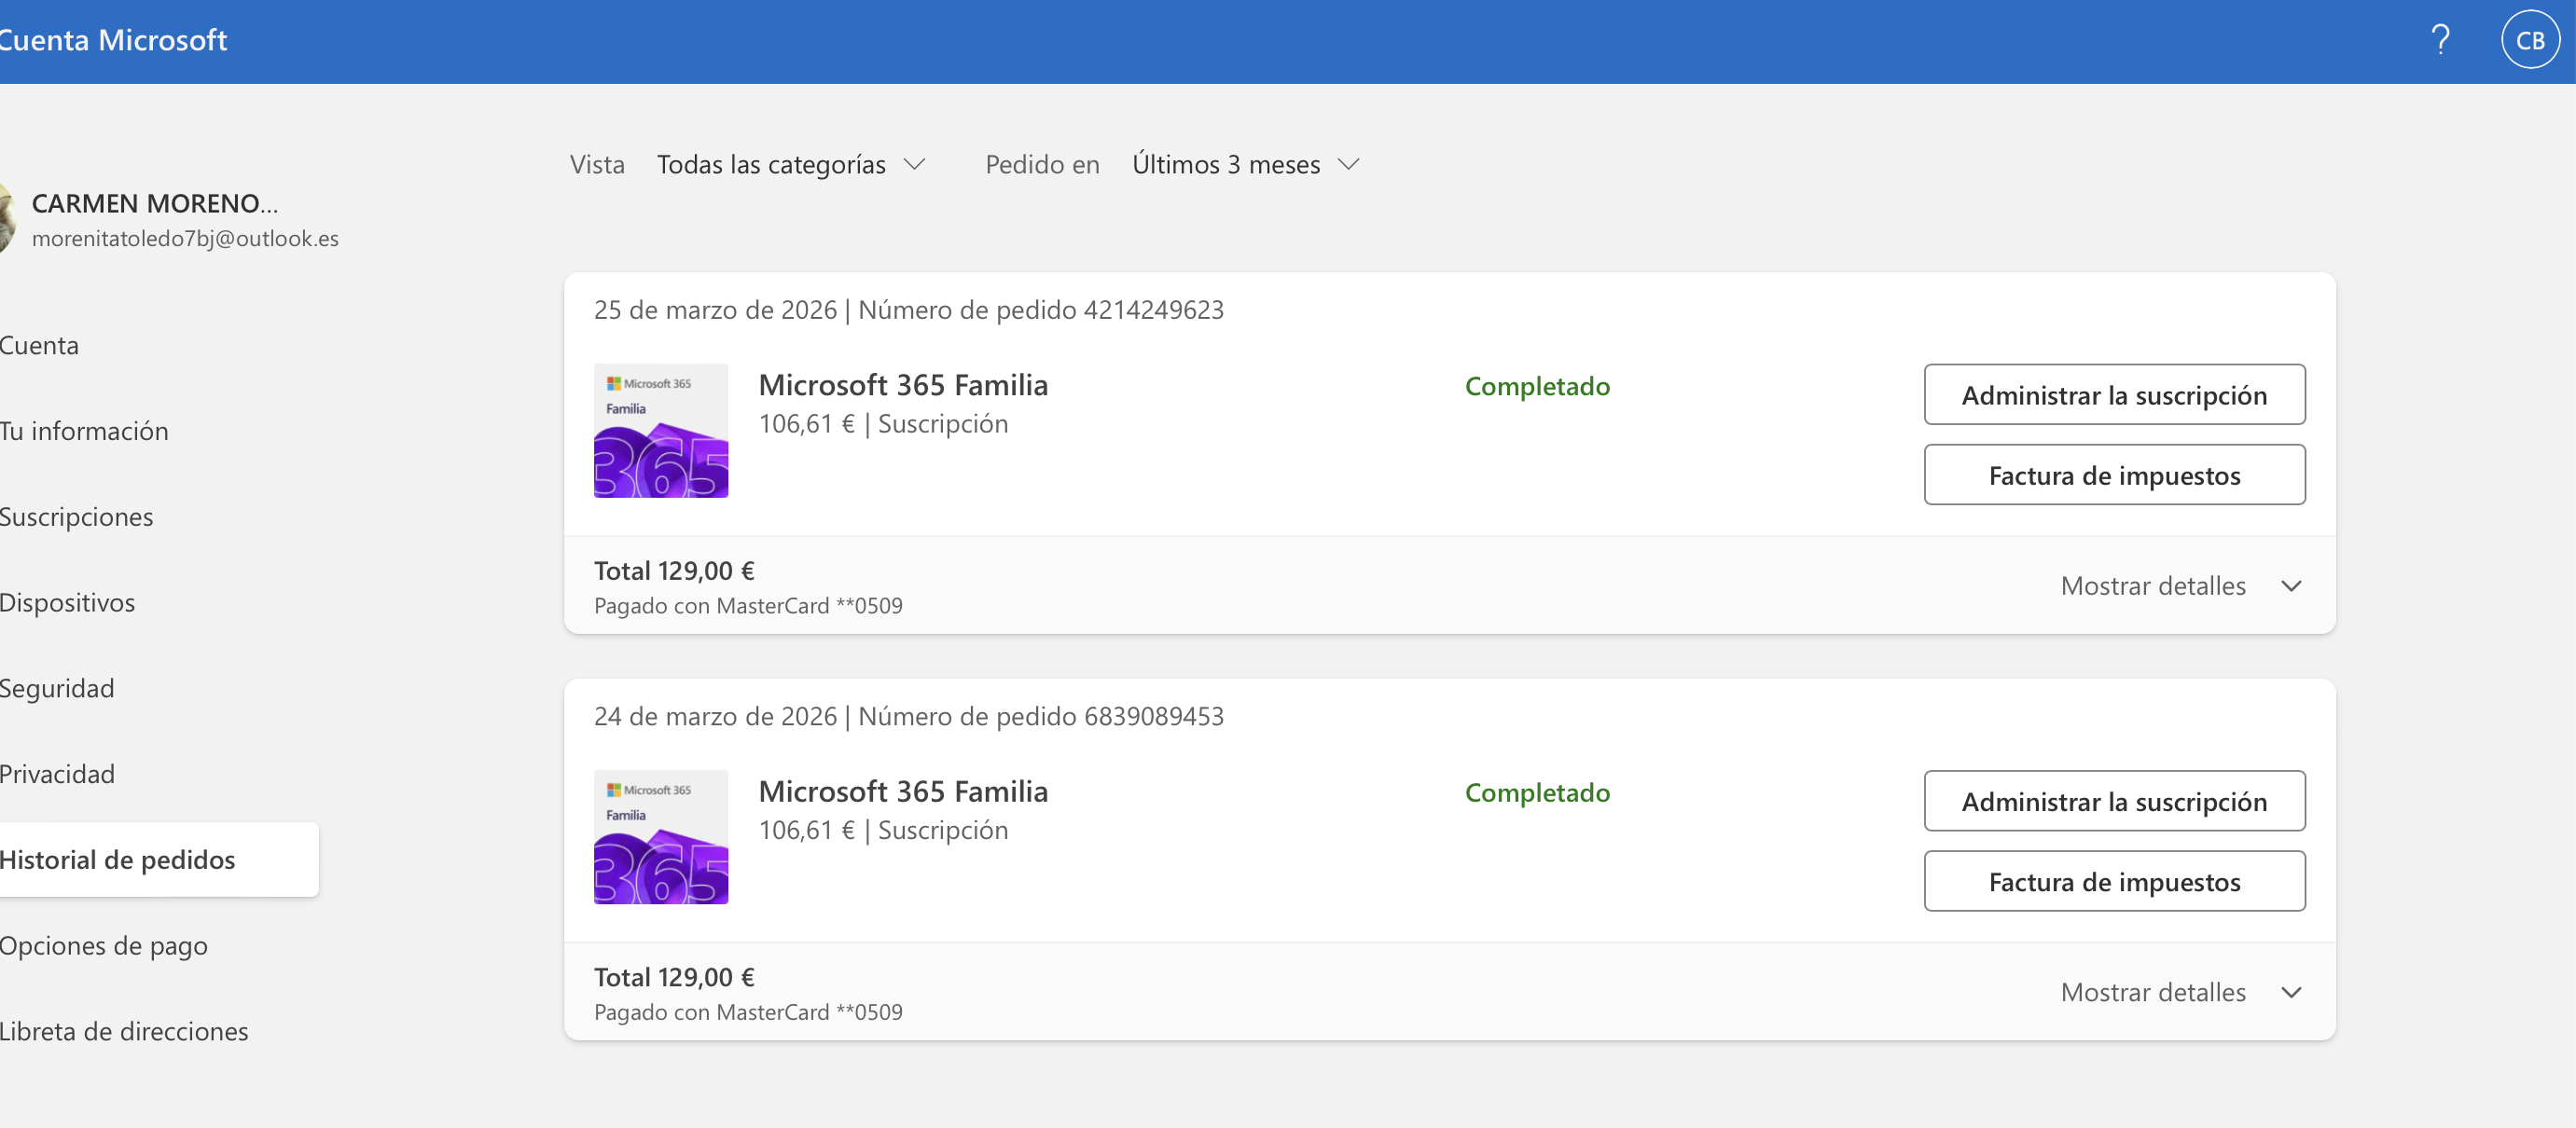2576x1128 pixels.
Task: Click the order header Número de pedido 6839089453
Action: 1041,718
